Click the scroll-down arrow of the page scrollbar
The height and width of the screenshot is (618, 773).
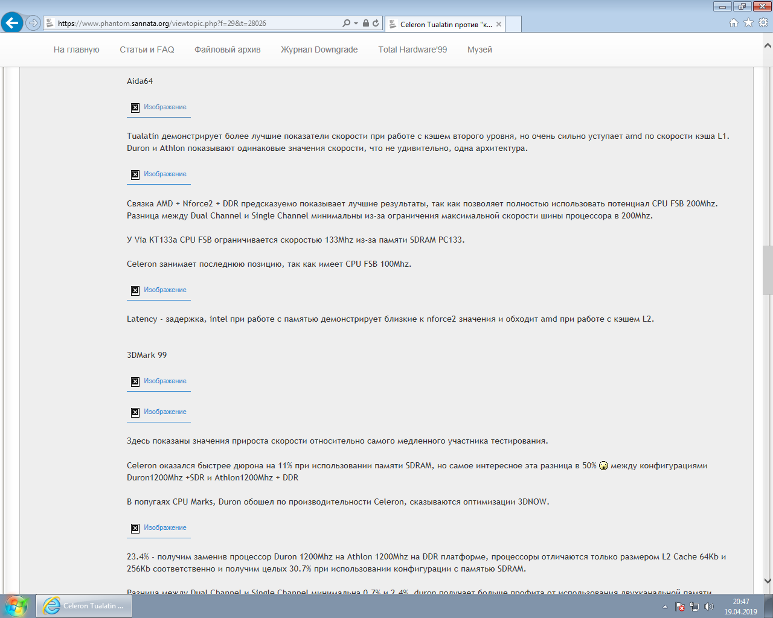[768, 581]
